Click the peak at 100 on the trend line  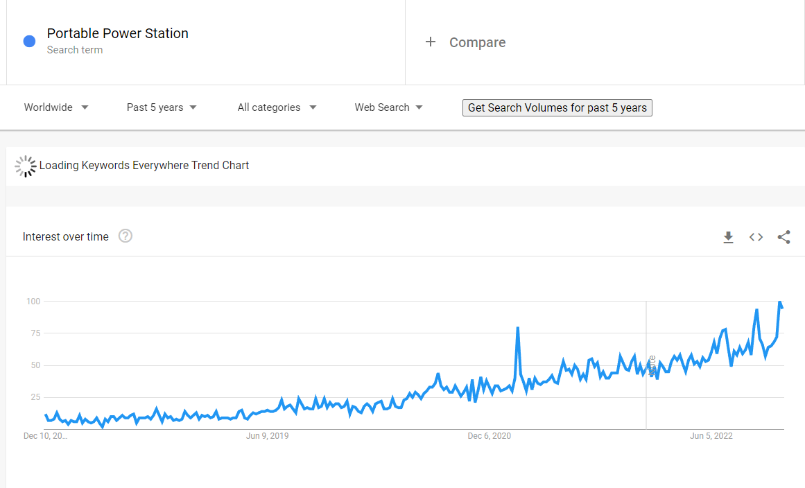click(780, 302)
